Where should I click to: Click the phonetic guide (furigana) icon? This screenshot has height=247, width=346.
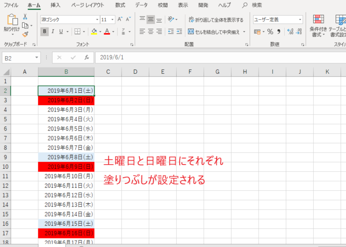123,31
